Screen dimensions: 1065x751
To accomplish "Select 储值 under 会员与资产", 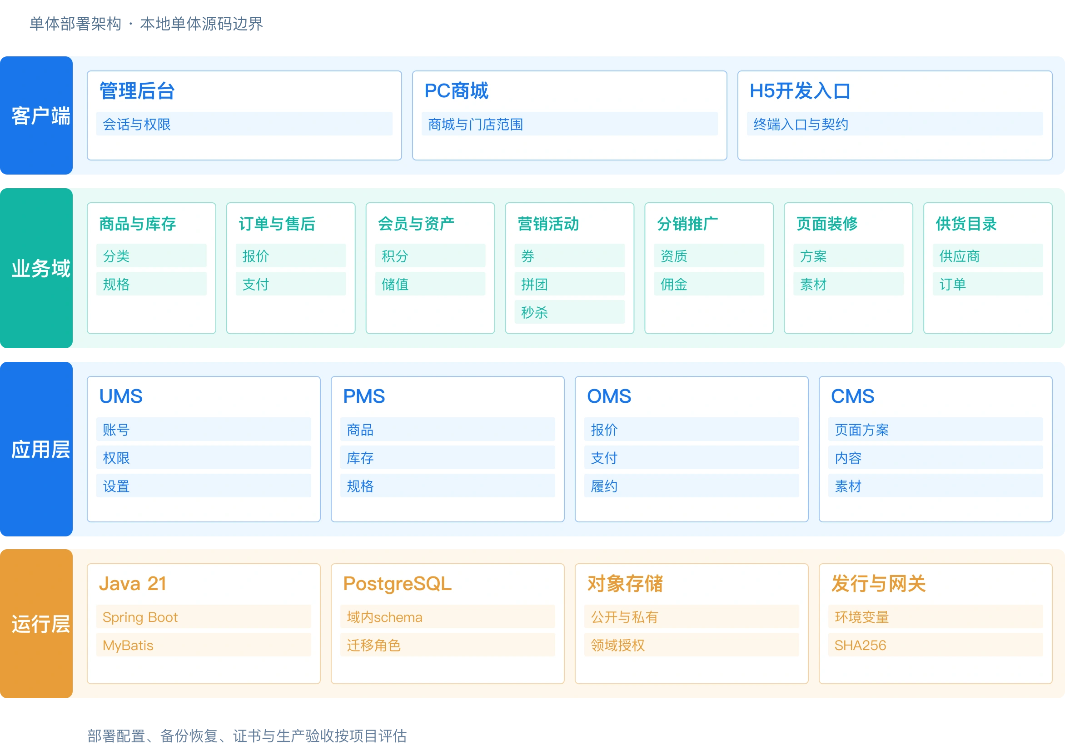I will coord(430,284).
